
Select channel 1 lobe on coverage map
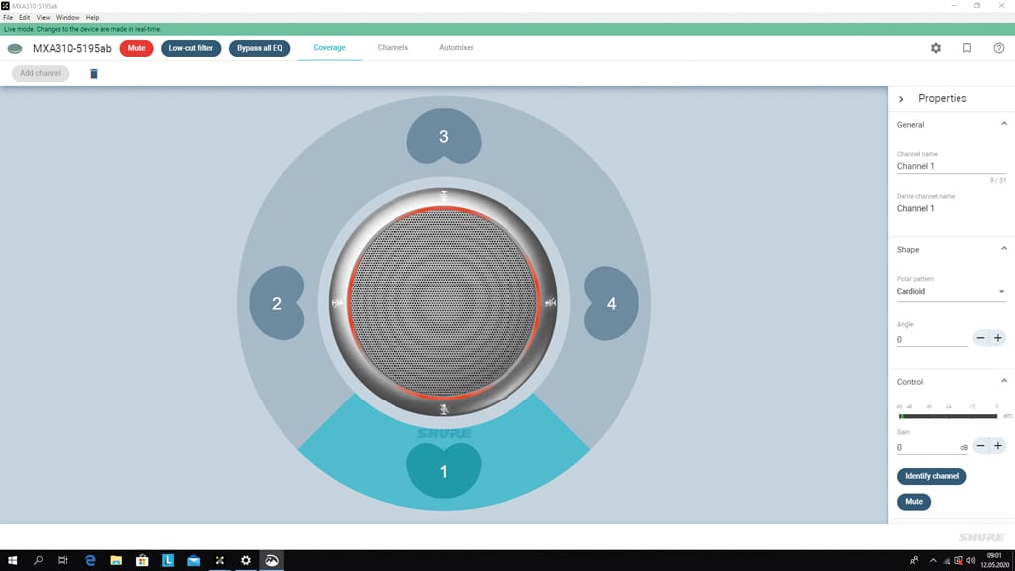click(x=444, y=471)
